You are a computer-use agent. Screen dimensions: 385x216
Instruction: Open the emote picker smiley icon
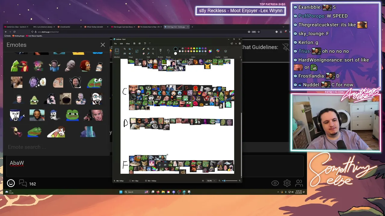(11, 183)
